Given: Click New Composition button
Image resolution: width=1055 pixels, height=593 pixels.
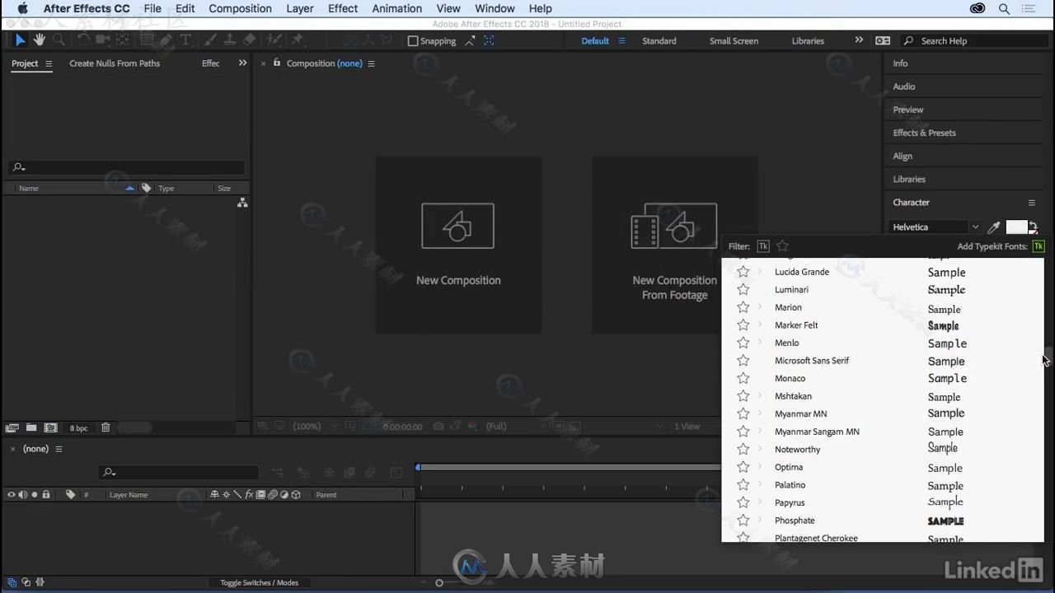Looking at the screenshot, I should point(458,245).
